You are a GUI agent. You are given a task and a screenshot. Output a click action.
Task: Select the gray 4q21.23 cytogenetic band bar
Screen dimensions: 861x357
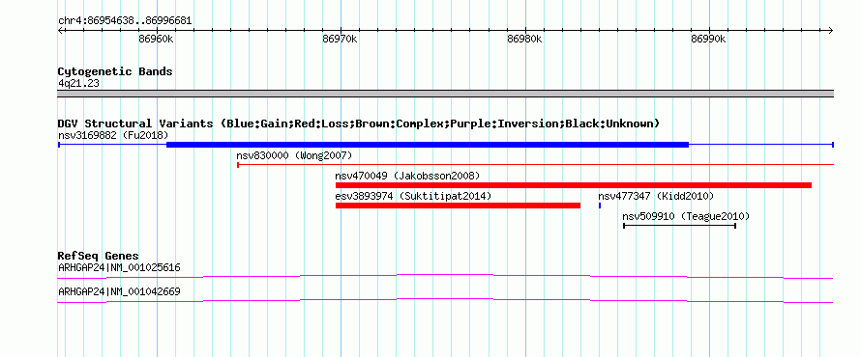445,94
